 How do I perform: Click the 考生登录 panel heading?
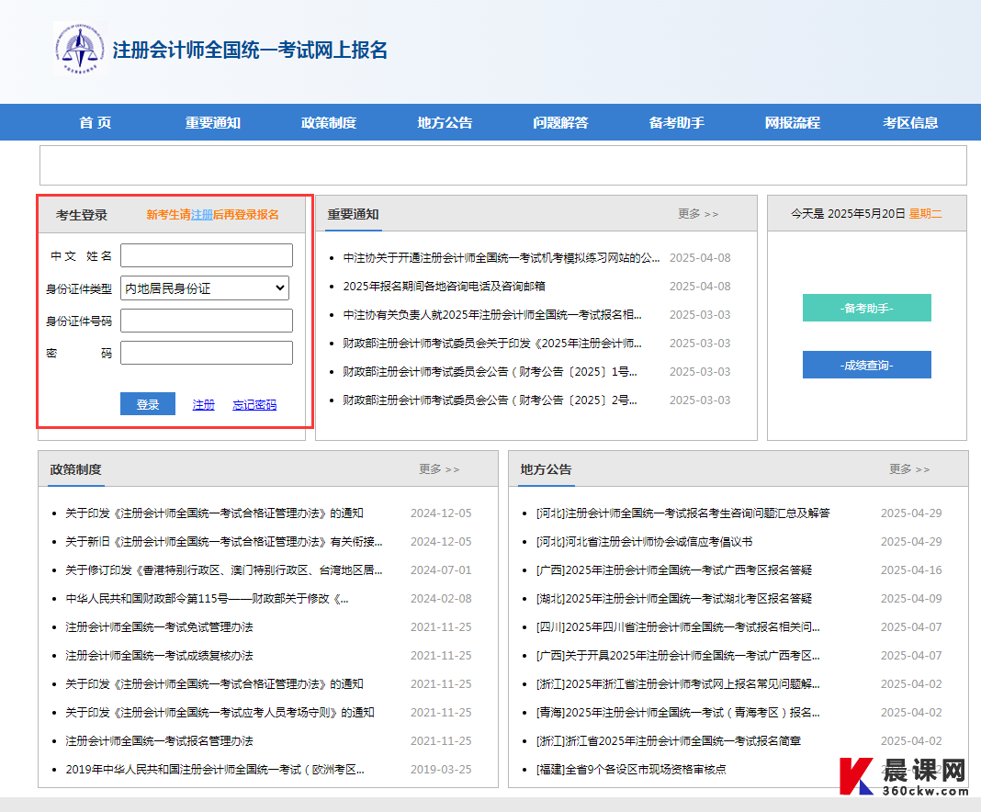(x=82, y=215)
